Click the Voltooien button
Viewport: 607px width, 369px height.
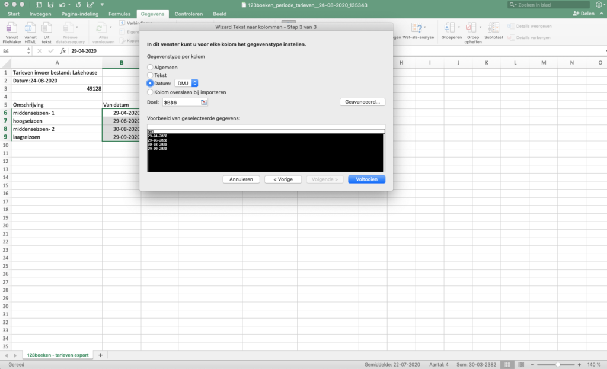[366, 179]
